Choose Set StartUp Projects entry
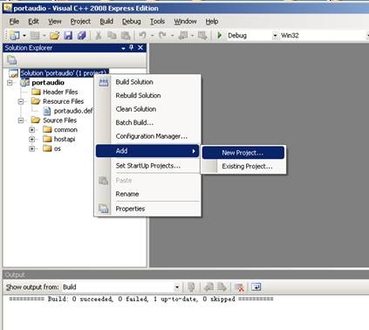Image resolution: width=369 pixels, height=330 pixels. tap(148, 166)
